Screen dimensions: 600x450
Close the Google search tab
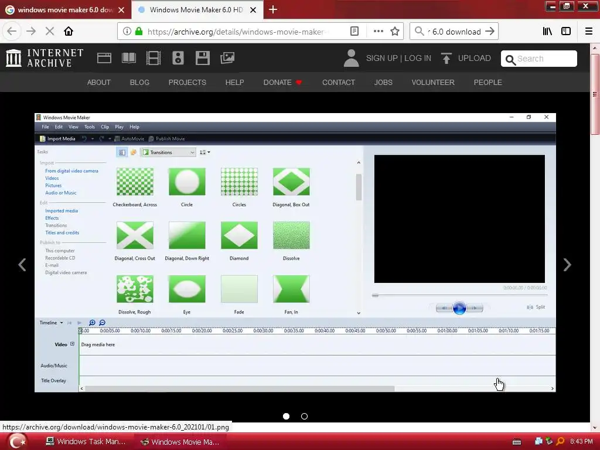pos(121,10)
